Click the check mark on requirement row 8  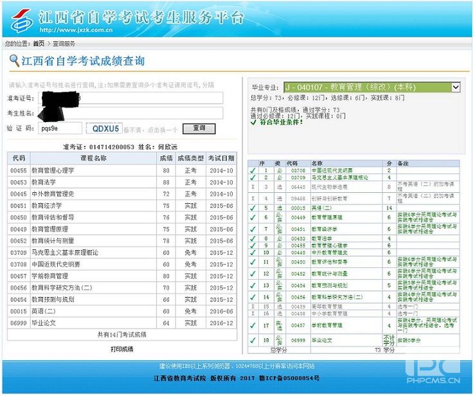(x=253, y=239)
